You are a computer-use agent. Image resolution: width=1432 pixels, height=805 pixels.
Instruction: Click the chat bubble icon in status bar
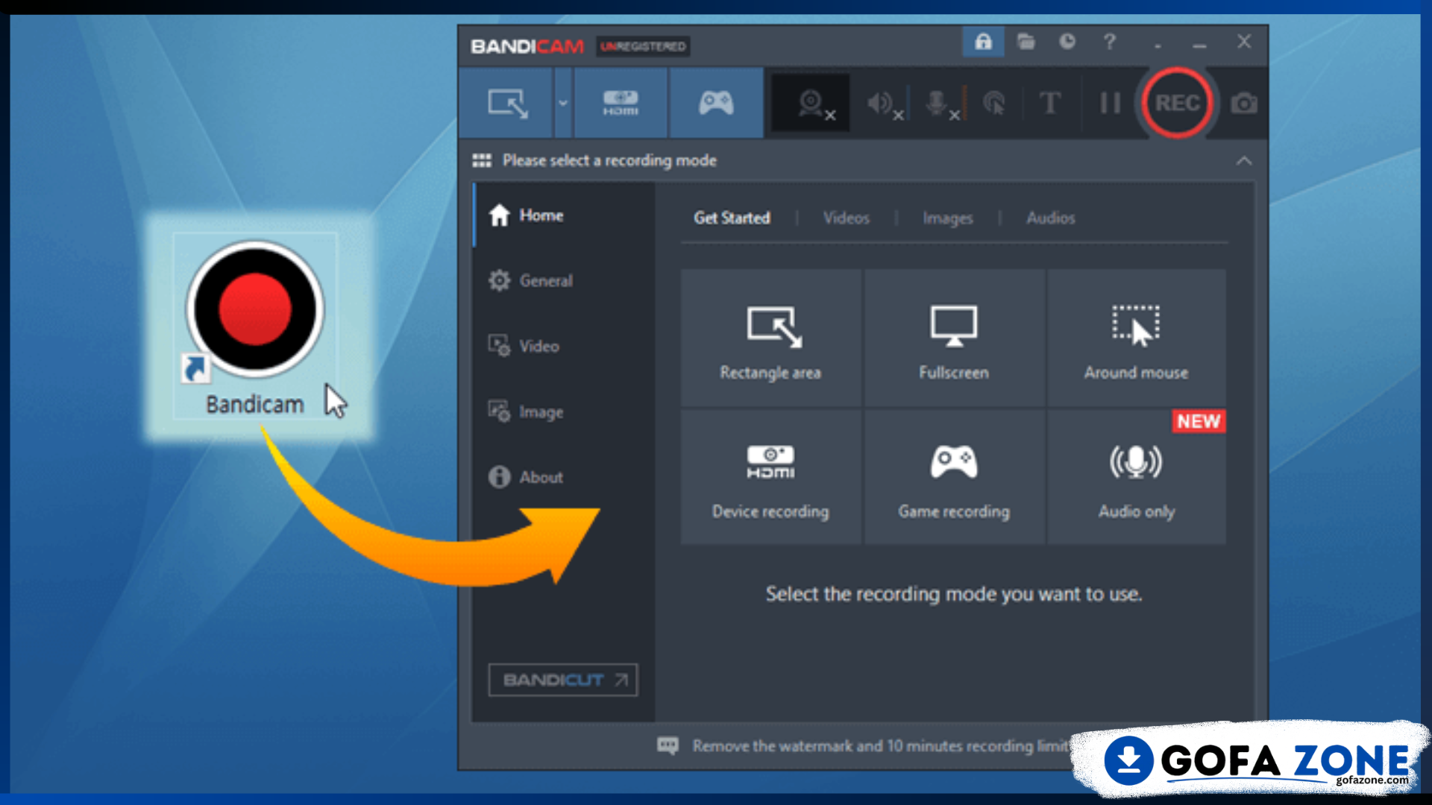pyautogui.click(x=668, y=745)
